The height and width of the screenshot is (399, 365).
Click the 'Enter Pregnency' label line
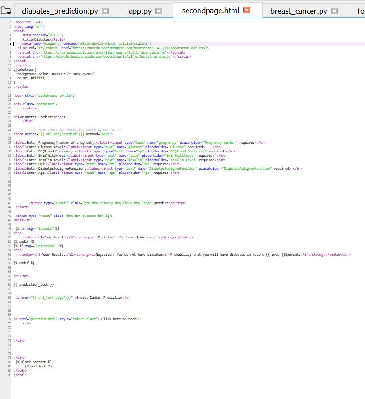(x=140, y=143)
